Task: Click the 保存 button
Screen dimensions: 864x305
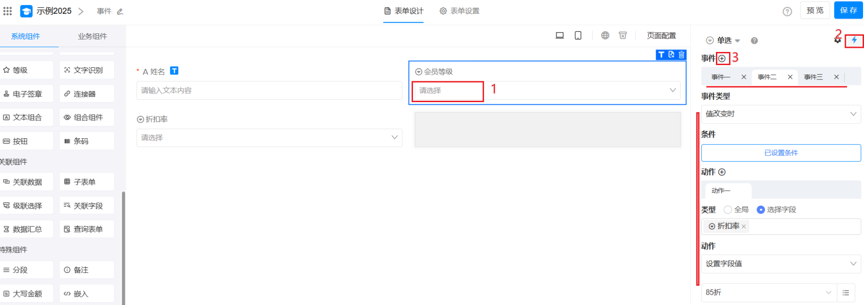Action: (848, 10)
